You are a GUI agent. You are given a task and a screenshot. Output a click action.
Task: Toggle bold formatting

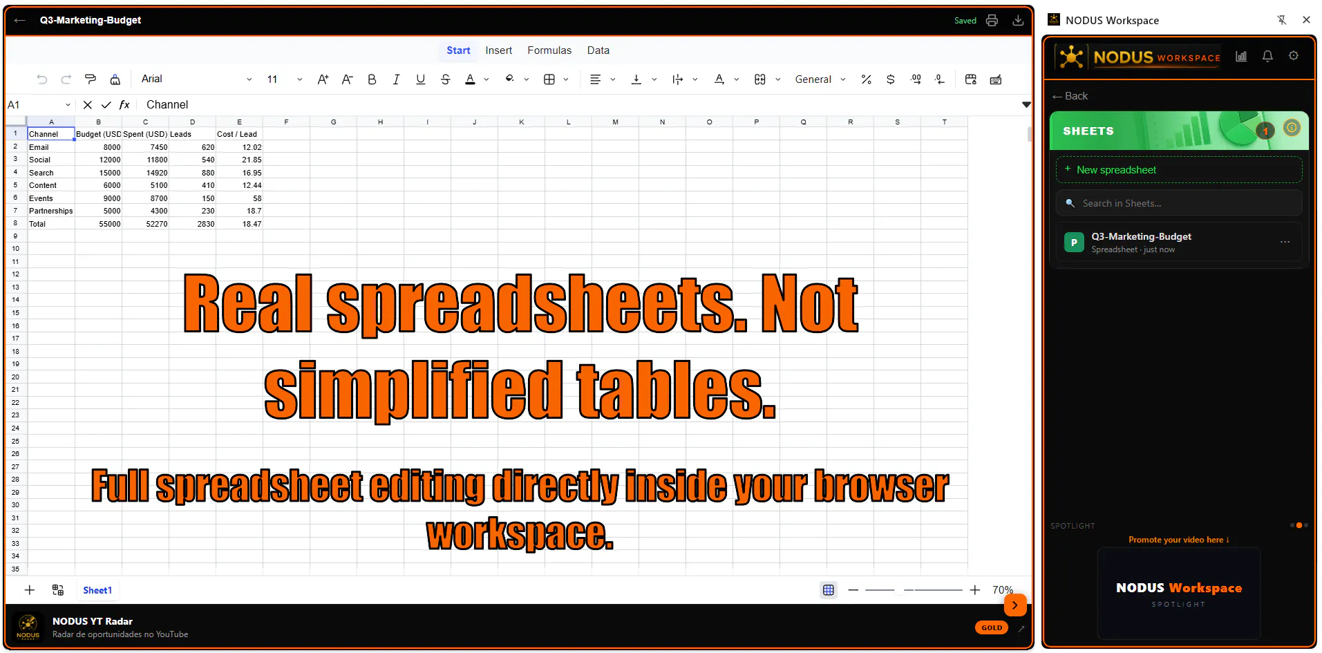click(372, 79)
